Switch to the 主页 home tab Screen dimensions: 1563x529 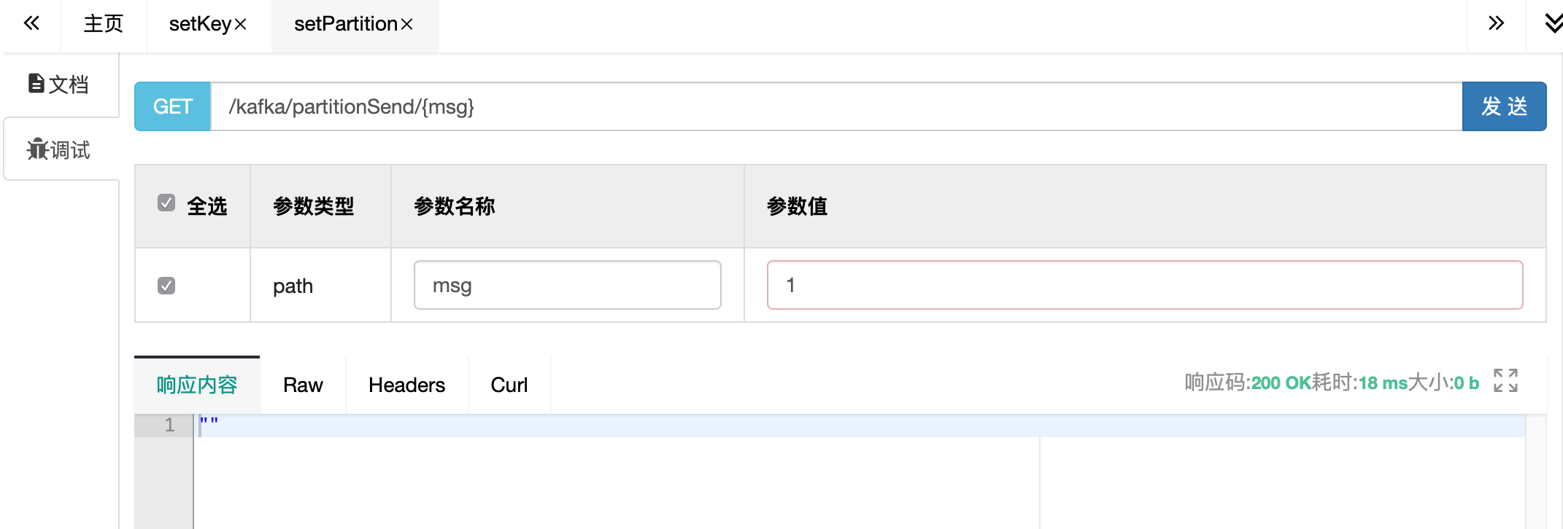coord(103,24)
